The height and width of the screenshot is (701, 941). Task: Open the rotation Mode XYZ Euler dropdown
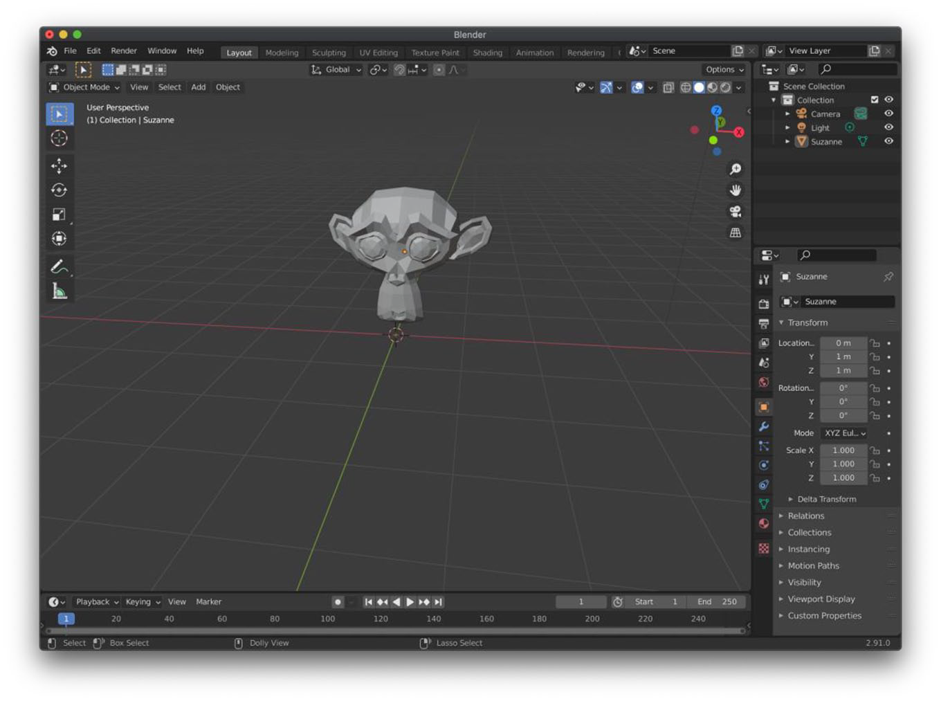click(x=845, y=433)
